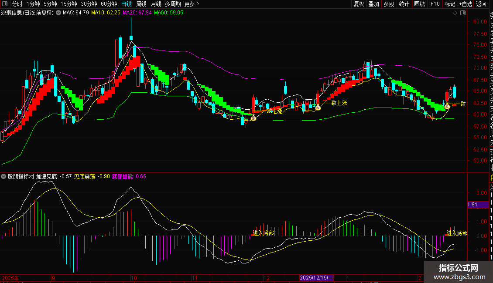Click the MA60: 59.05 label

(x=168, y=13)
